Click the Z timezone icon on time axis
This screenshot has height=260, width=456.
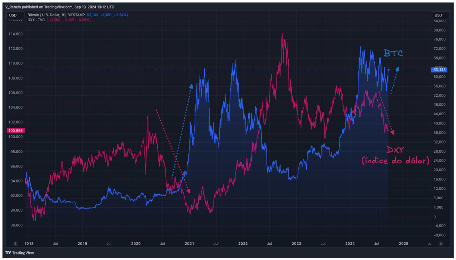15,243
